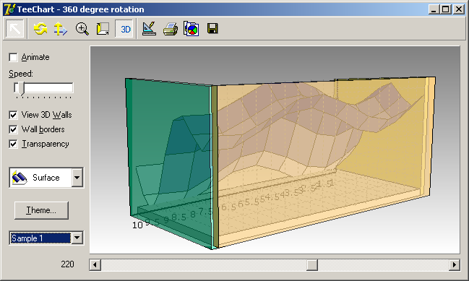Image resolution: width=469 pixels, height=281 pixels.
Task: Click the Print chart icon
Action: (x=171, y=29)
